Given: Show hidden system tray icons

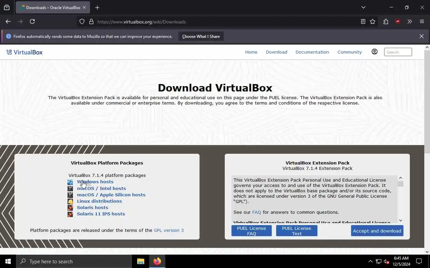Looking at the screenshot, I should (370, 261).
